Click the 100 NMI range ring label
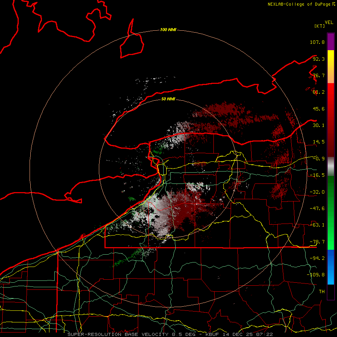 [168, 30]
